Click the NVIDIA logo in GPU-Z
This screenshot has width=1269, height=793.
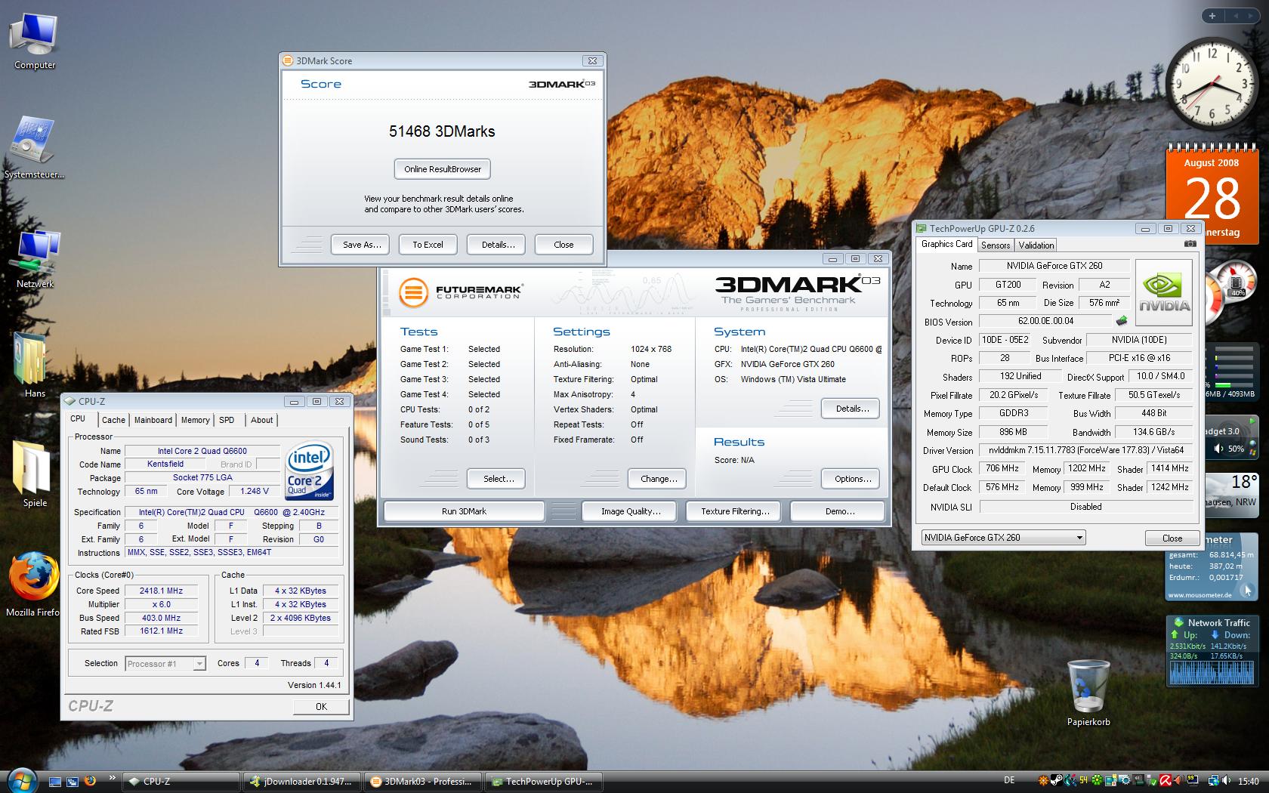coord(1164,293)
